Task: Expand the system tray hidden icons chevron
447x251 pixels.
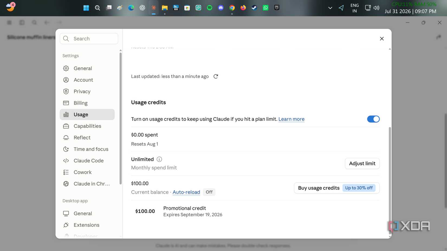Action: point(330,8)
